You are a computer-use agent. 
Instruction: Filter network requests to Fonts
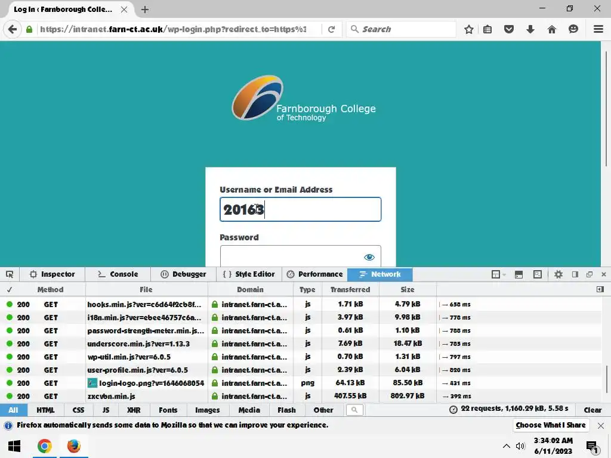point(168,410)
